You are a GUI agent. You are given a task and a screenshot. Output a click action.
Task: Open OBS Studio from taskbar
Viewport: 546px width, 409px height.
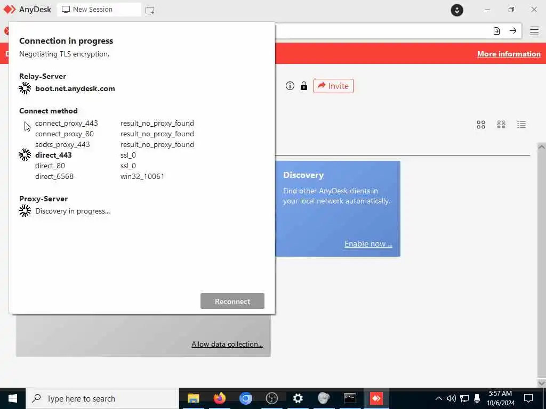[x=271, y=398]
